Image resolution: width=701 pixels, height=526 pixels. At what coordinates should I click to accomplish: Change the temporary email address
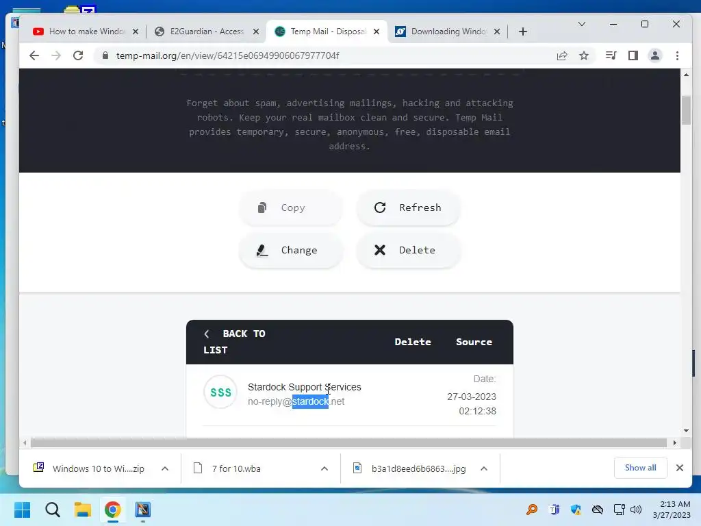pos(291,250)
